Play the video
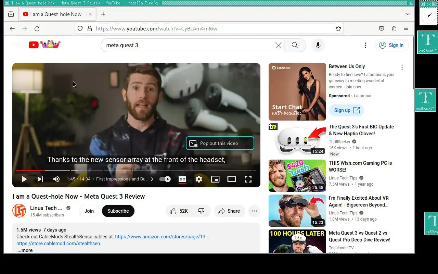 pyautogui.click(x=24, y=179)
